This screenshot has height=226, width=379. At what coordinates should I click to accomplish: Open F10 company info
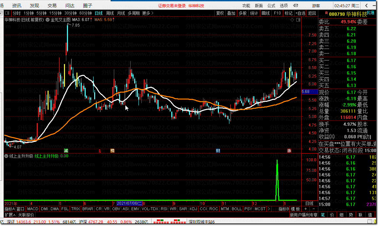277,13
